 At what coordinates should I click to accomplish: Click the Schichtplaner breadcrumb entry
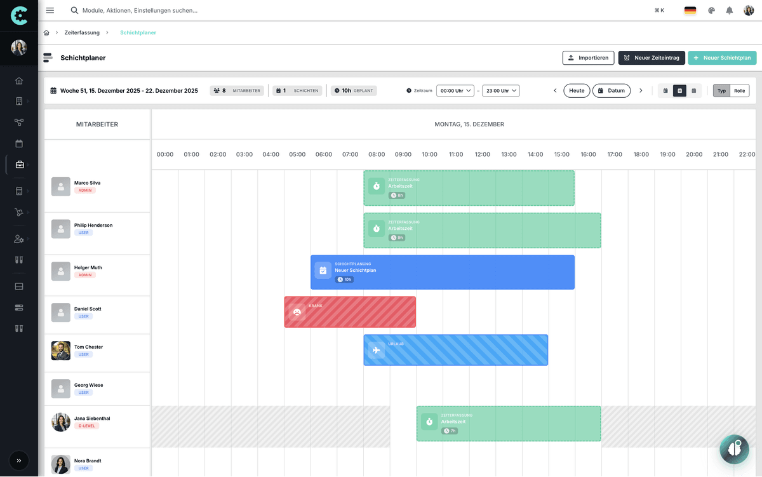(x=138, y=32)
